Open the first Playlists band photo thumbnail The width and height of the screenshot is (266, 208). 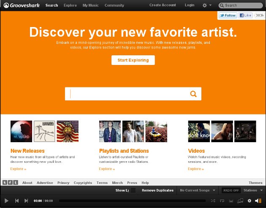pyautogui.click(x=110, y=131)
